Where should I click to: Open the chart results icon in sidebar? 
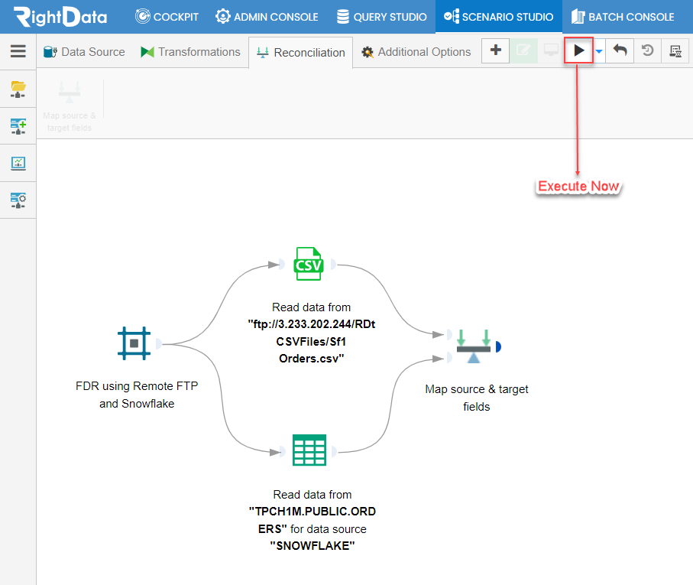click(18, 163)
